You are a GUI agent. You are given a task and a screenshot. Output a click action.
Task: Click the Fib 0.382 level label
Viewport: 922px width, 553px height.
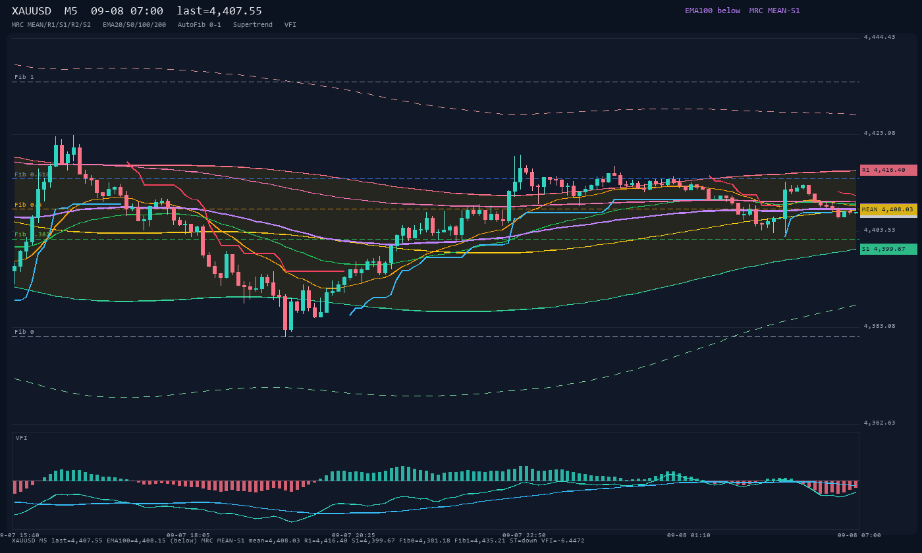point(31,234)
